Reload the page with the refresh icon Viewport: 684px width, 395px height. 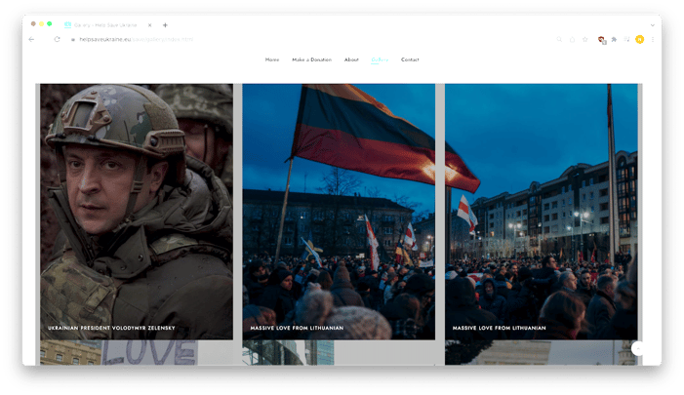(58, 39)
